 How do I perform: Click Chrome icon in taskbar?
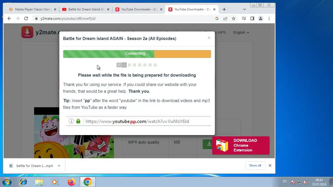coord(87,182)
